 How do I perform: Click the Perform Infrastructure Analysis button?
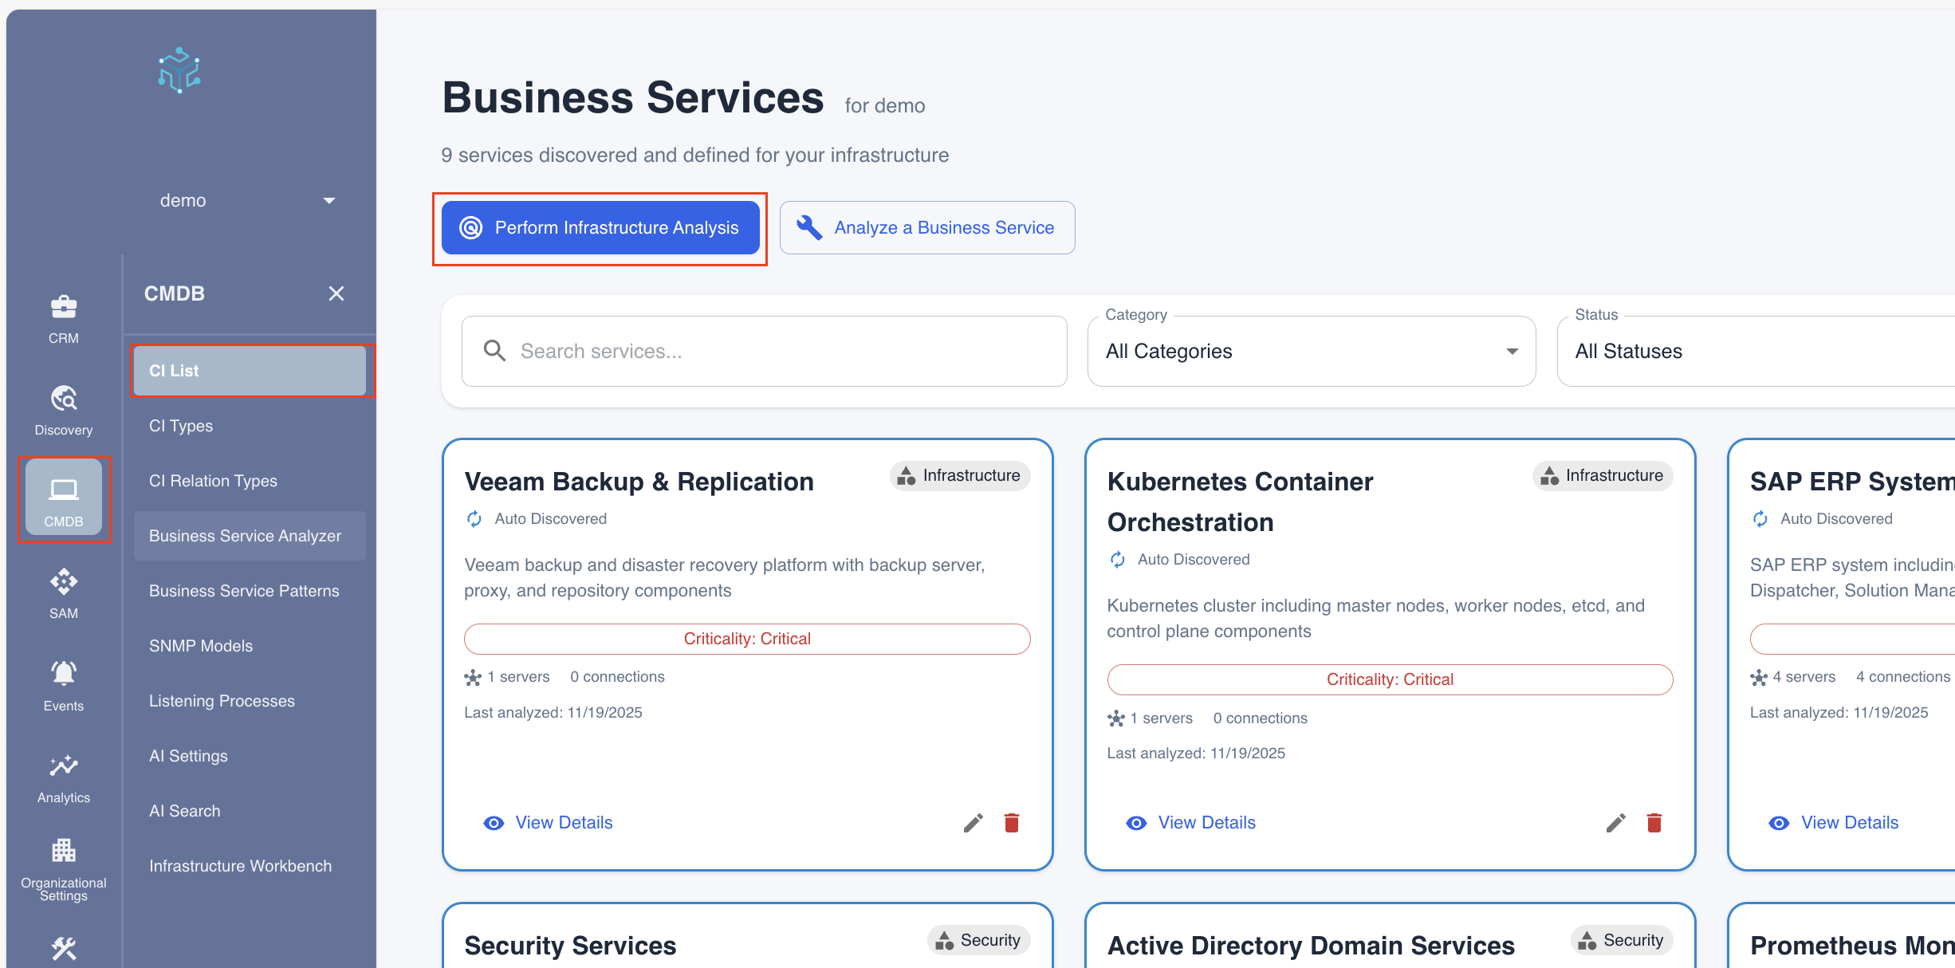(600, 227)
